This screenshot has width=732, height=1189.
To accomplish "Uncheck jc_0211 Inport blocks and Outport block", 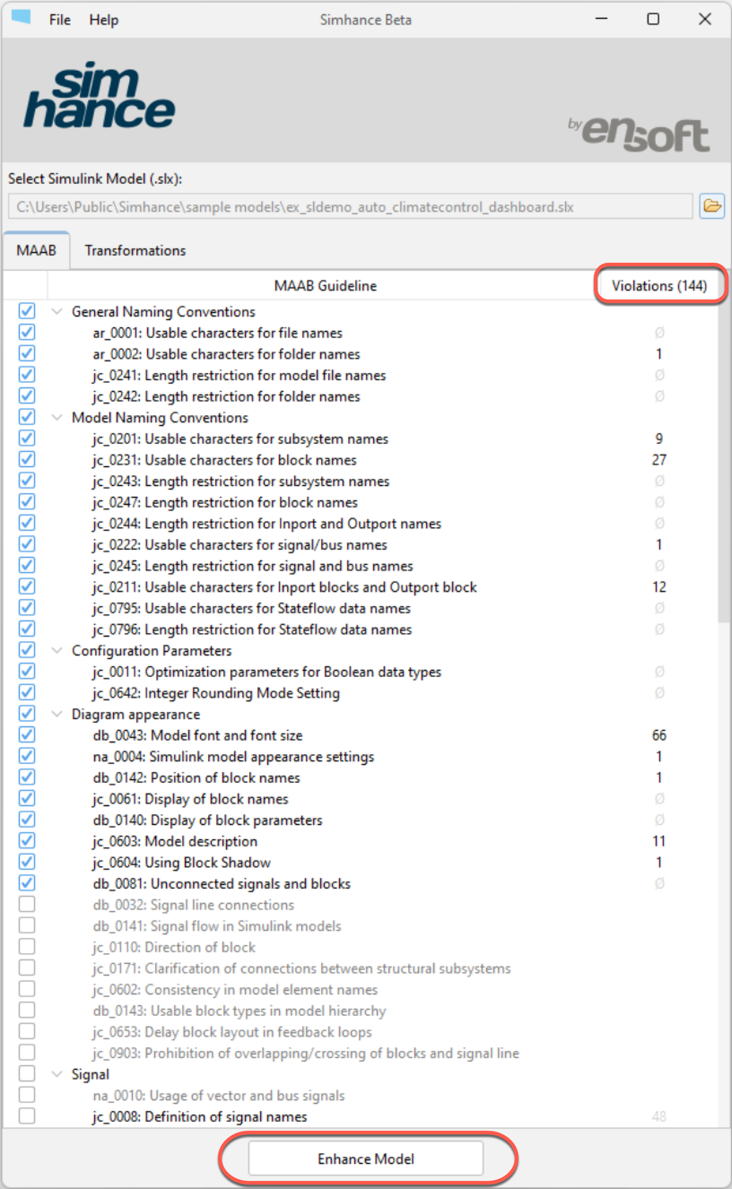I will click(27, 586).
